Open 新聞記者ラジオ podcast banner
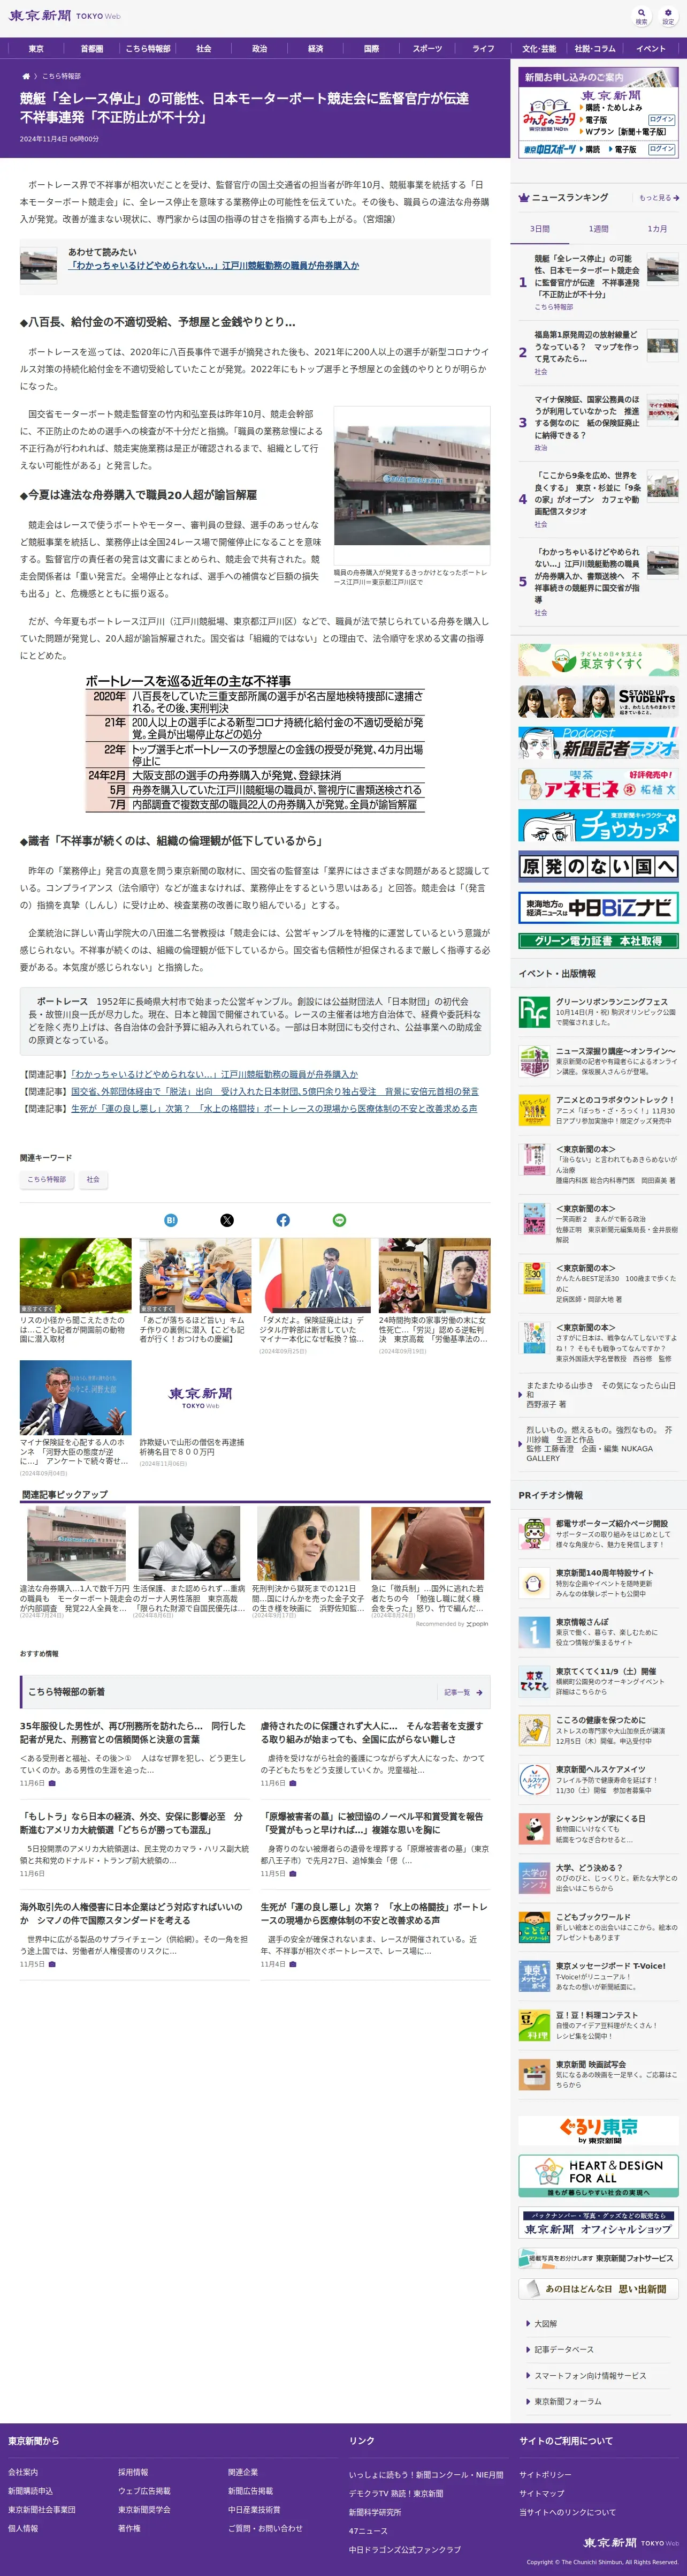This screenshot has height=2576, width=687. 598,743
